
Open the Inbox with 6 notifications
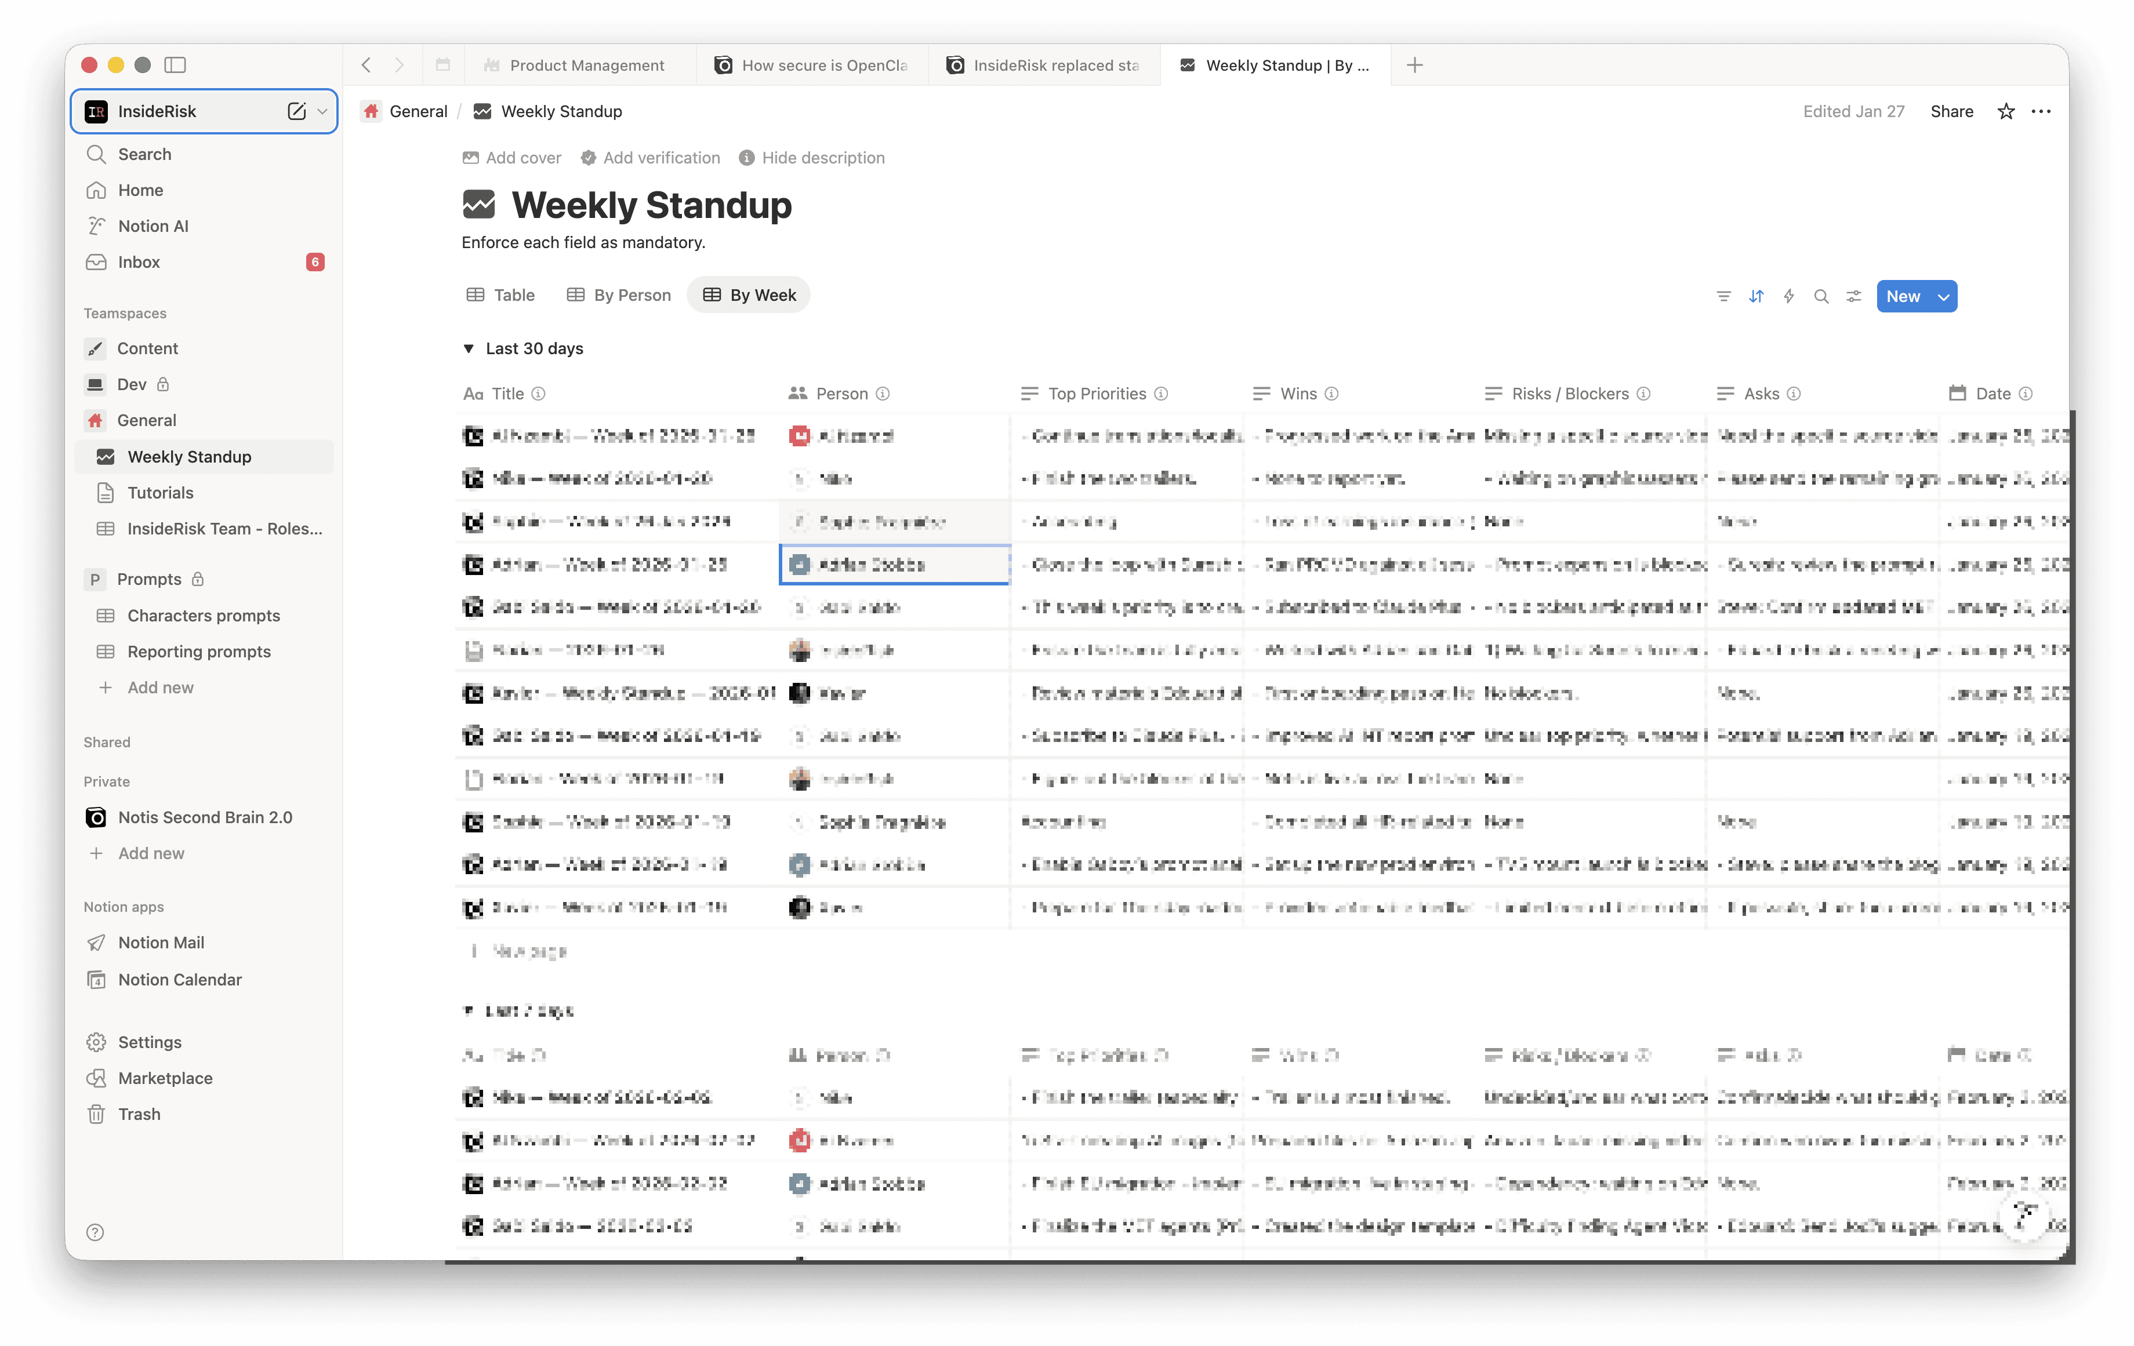[139, 262]
